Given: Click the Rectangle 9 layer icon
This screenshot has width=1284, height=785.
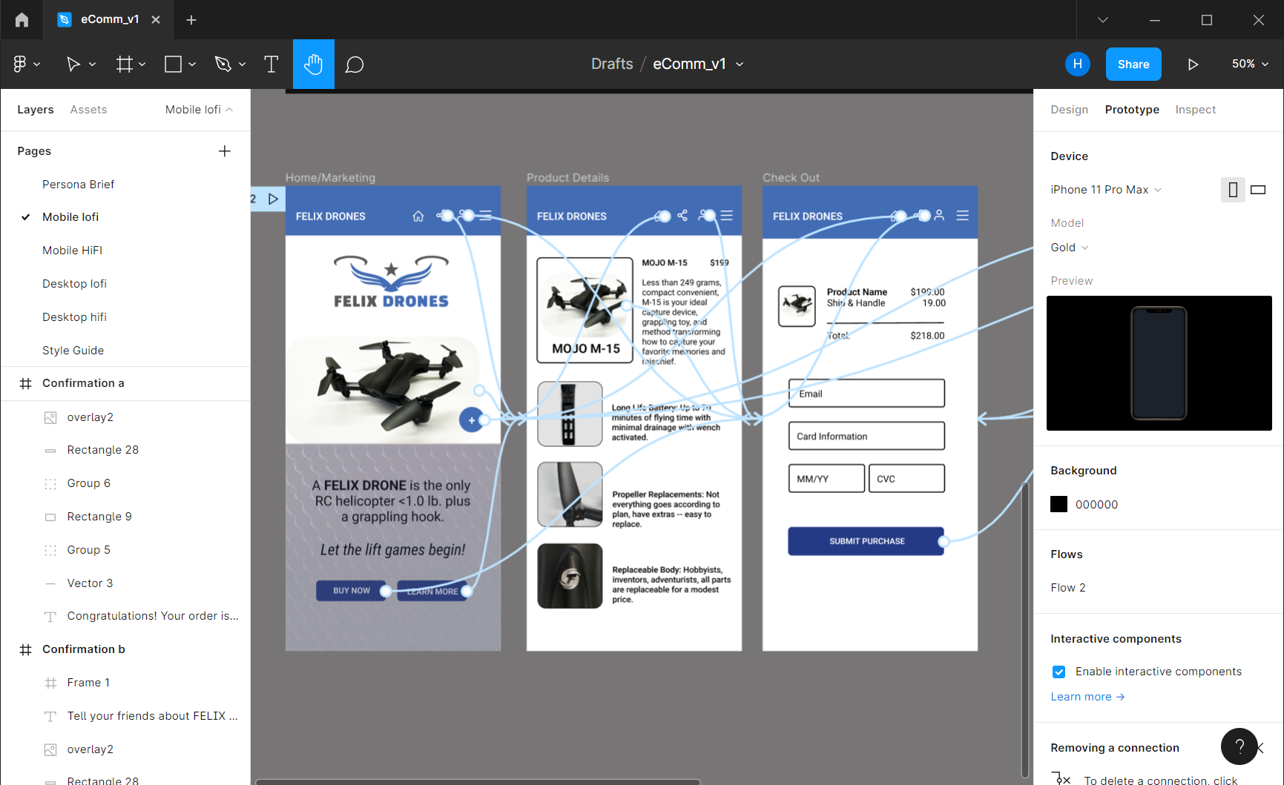Looking at the screenshot, I should [50, 517].
